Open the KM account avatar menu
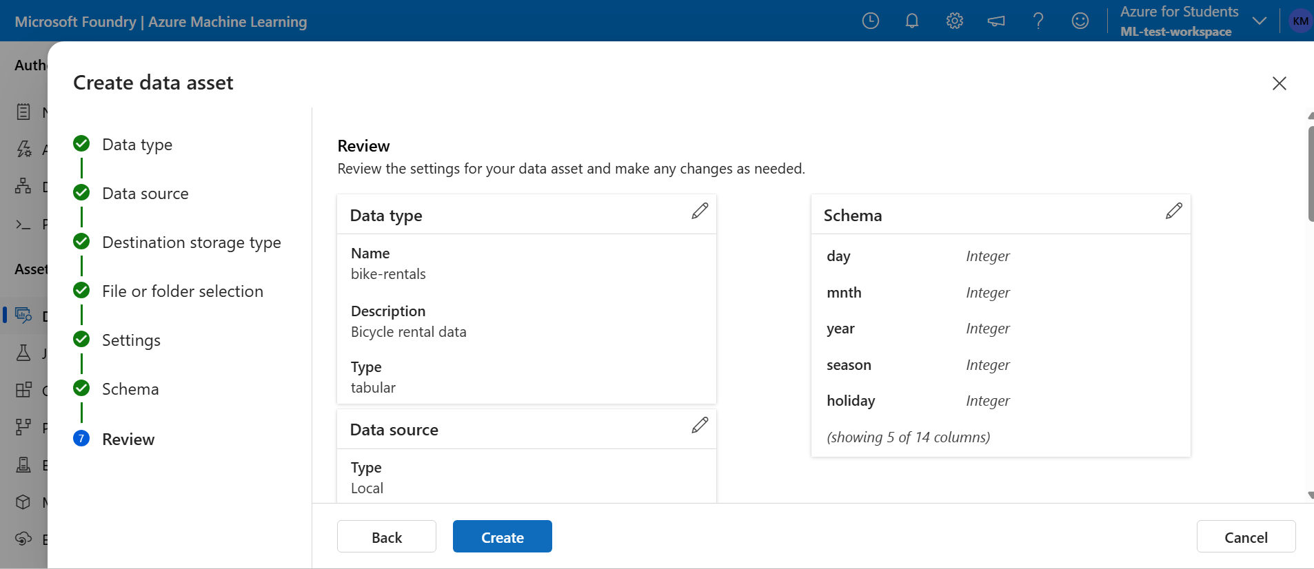Image resolution: width=1314 pixels, height=569 pixels. pos(1300,21)
